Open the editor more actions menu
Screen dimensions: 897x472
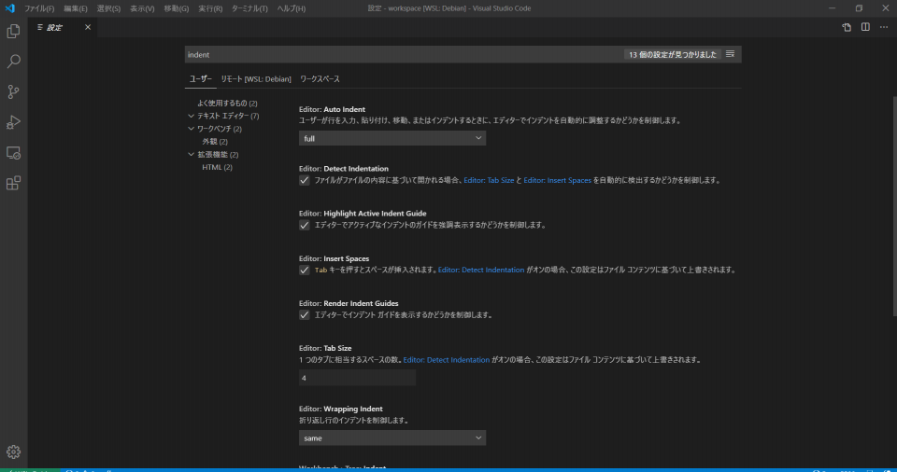(884, 27)
